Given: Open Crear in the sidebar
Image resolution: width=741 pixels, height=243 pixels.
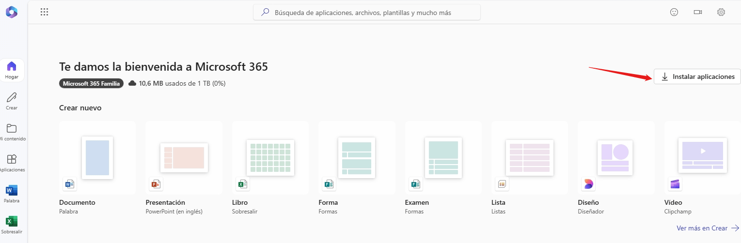Looking at the screenshot, I should [x=12, y=101].
